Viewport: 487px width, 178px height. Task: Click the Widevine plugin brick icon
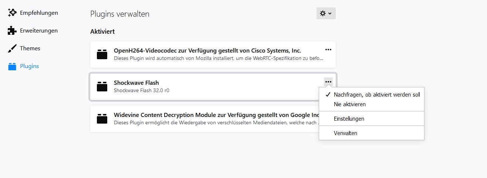point(102,119)
